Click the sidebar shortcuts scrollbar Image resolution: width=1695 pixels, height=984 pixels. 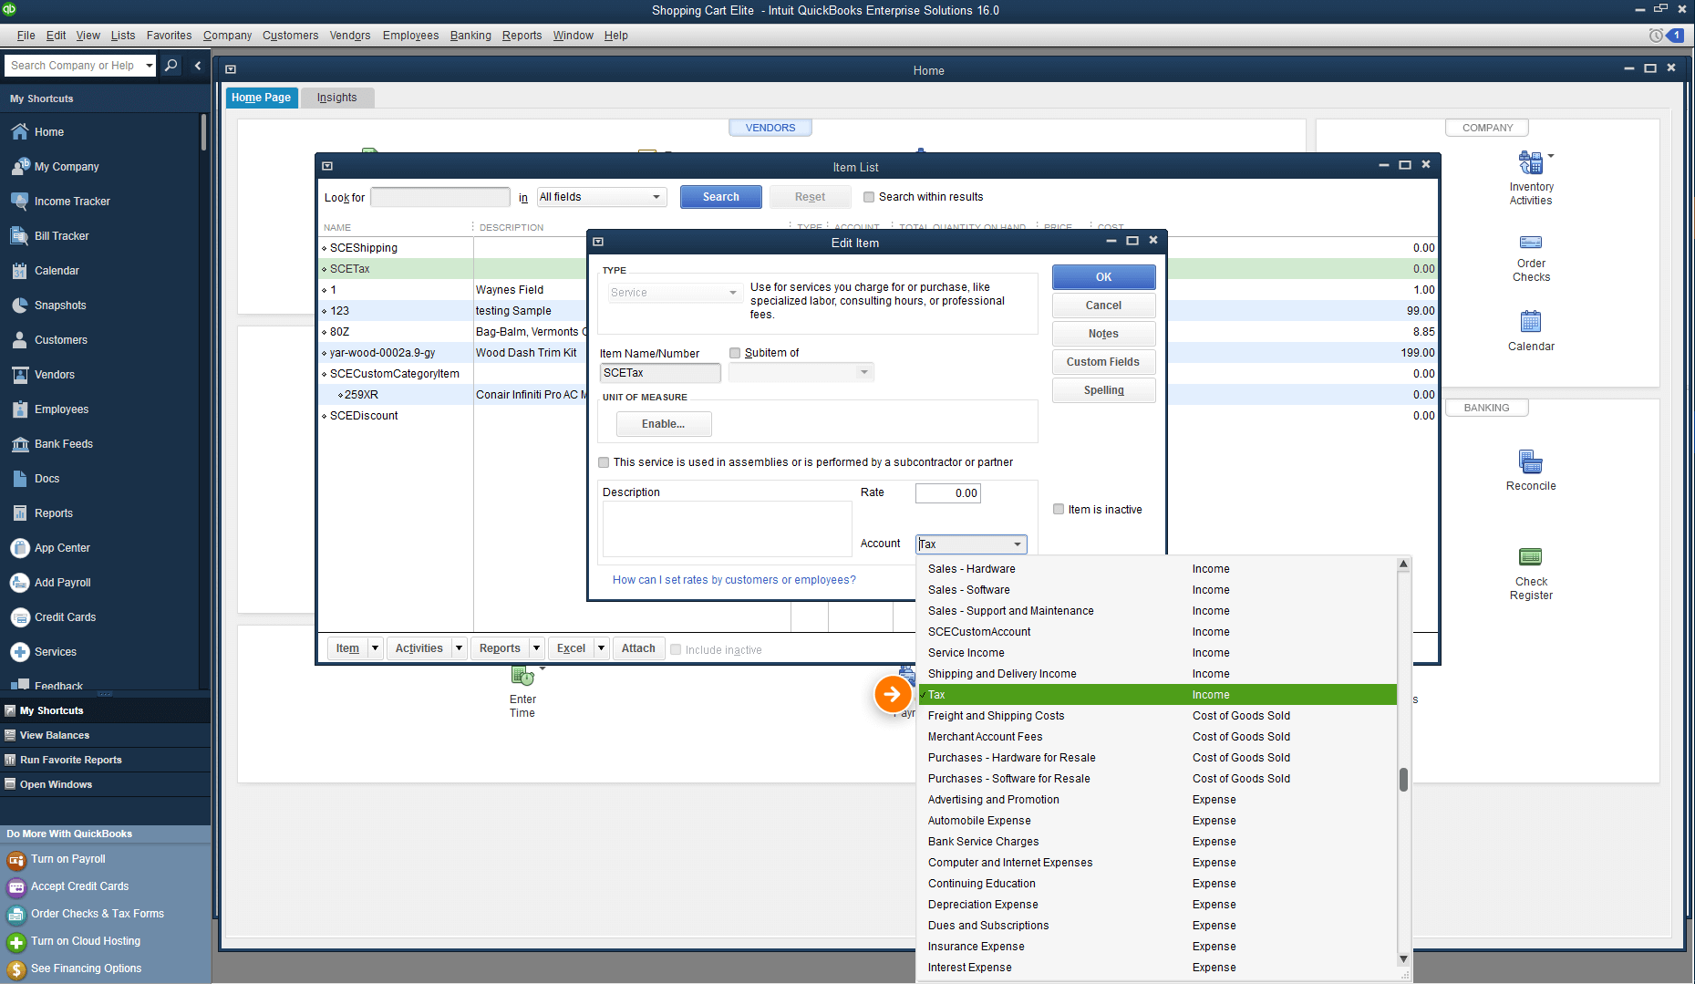point(203,133)
